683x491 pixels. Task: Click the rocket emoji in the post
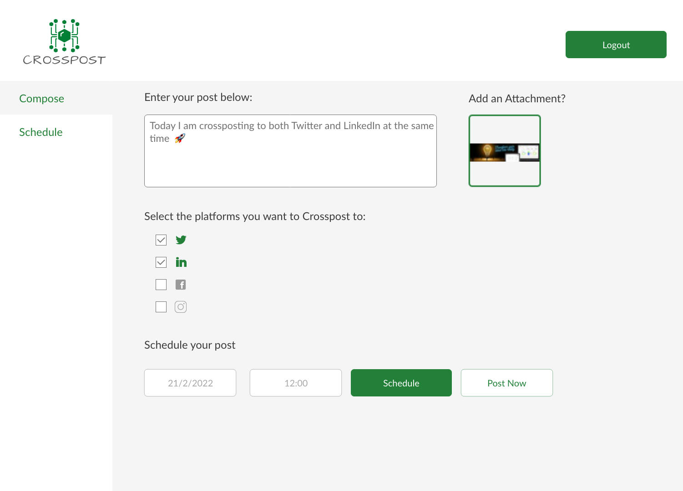pyautogui.click(x=180, y=139)
